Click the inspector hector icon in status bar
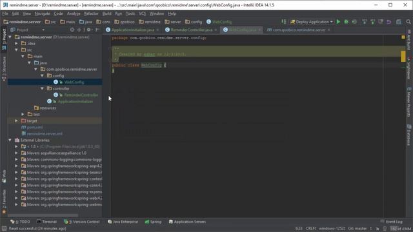The height and width of the screenshot is (232, 413). click(385, 229)
